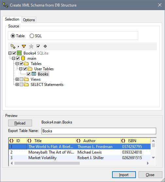Open the filter funnel icon
The height and width of the screenshot is (182, 165).
[24, 46]
